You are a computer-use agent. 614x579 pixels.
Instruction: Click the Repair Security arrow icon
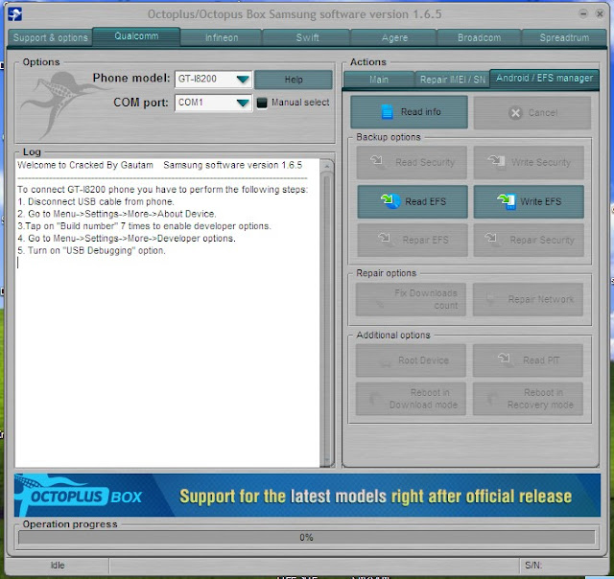pos(491,238)
